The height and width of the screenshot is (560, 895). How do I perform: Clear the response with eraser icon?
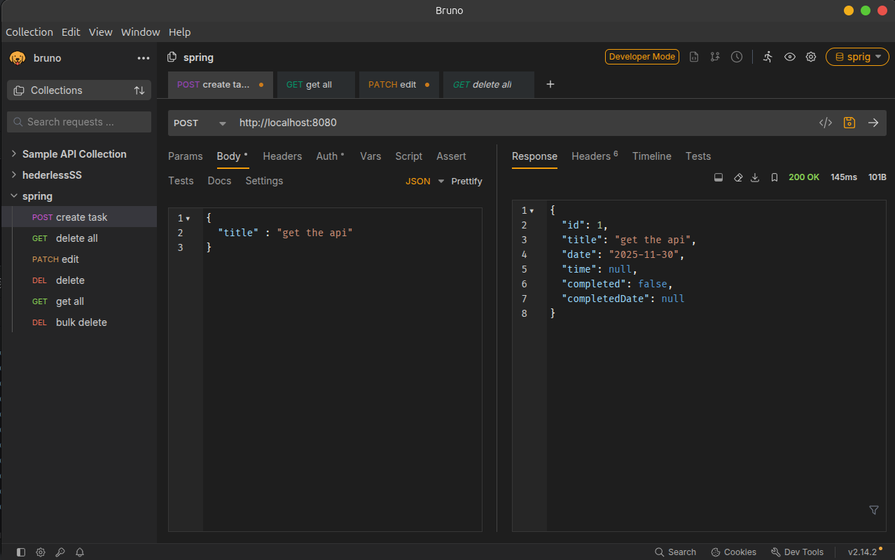tap(737, 178)
